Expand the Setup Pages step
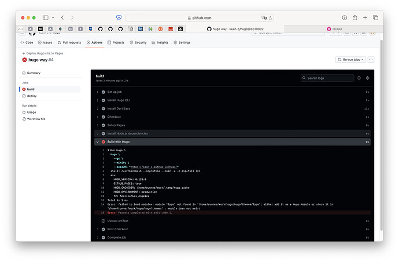399x262 pixels. (98, 125)
